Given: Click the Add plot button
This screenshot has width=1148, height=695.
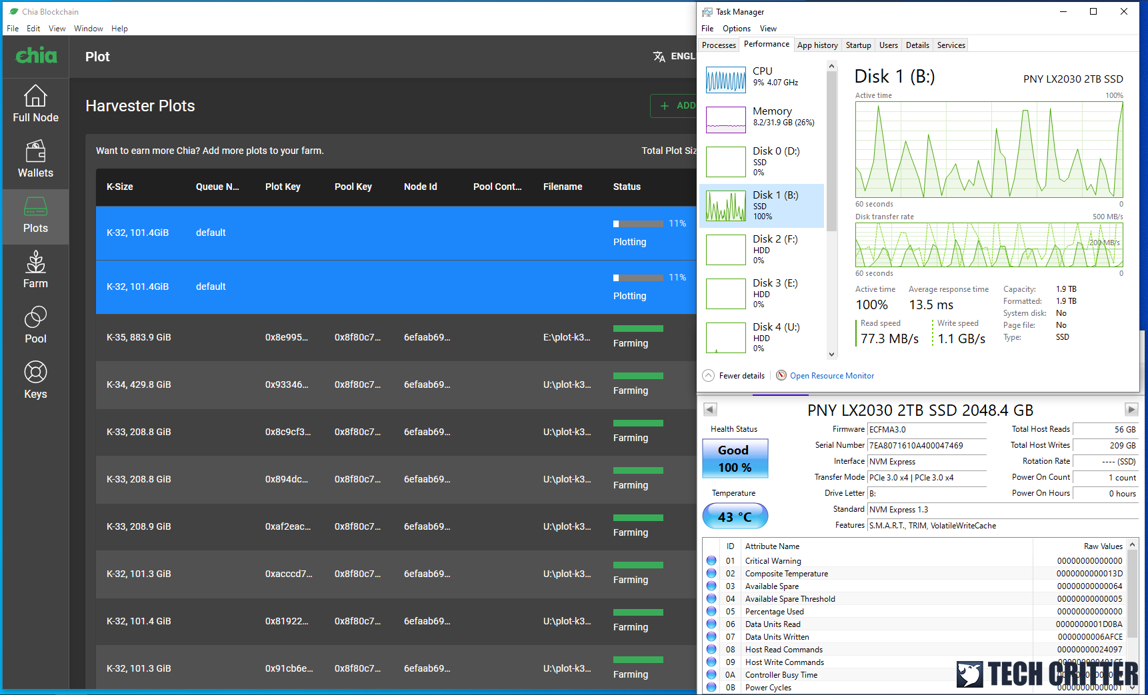Looking at the screenshot, I should pyautogui.click(x=675, y=106).
